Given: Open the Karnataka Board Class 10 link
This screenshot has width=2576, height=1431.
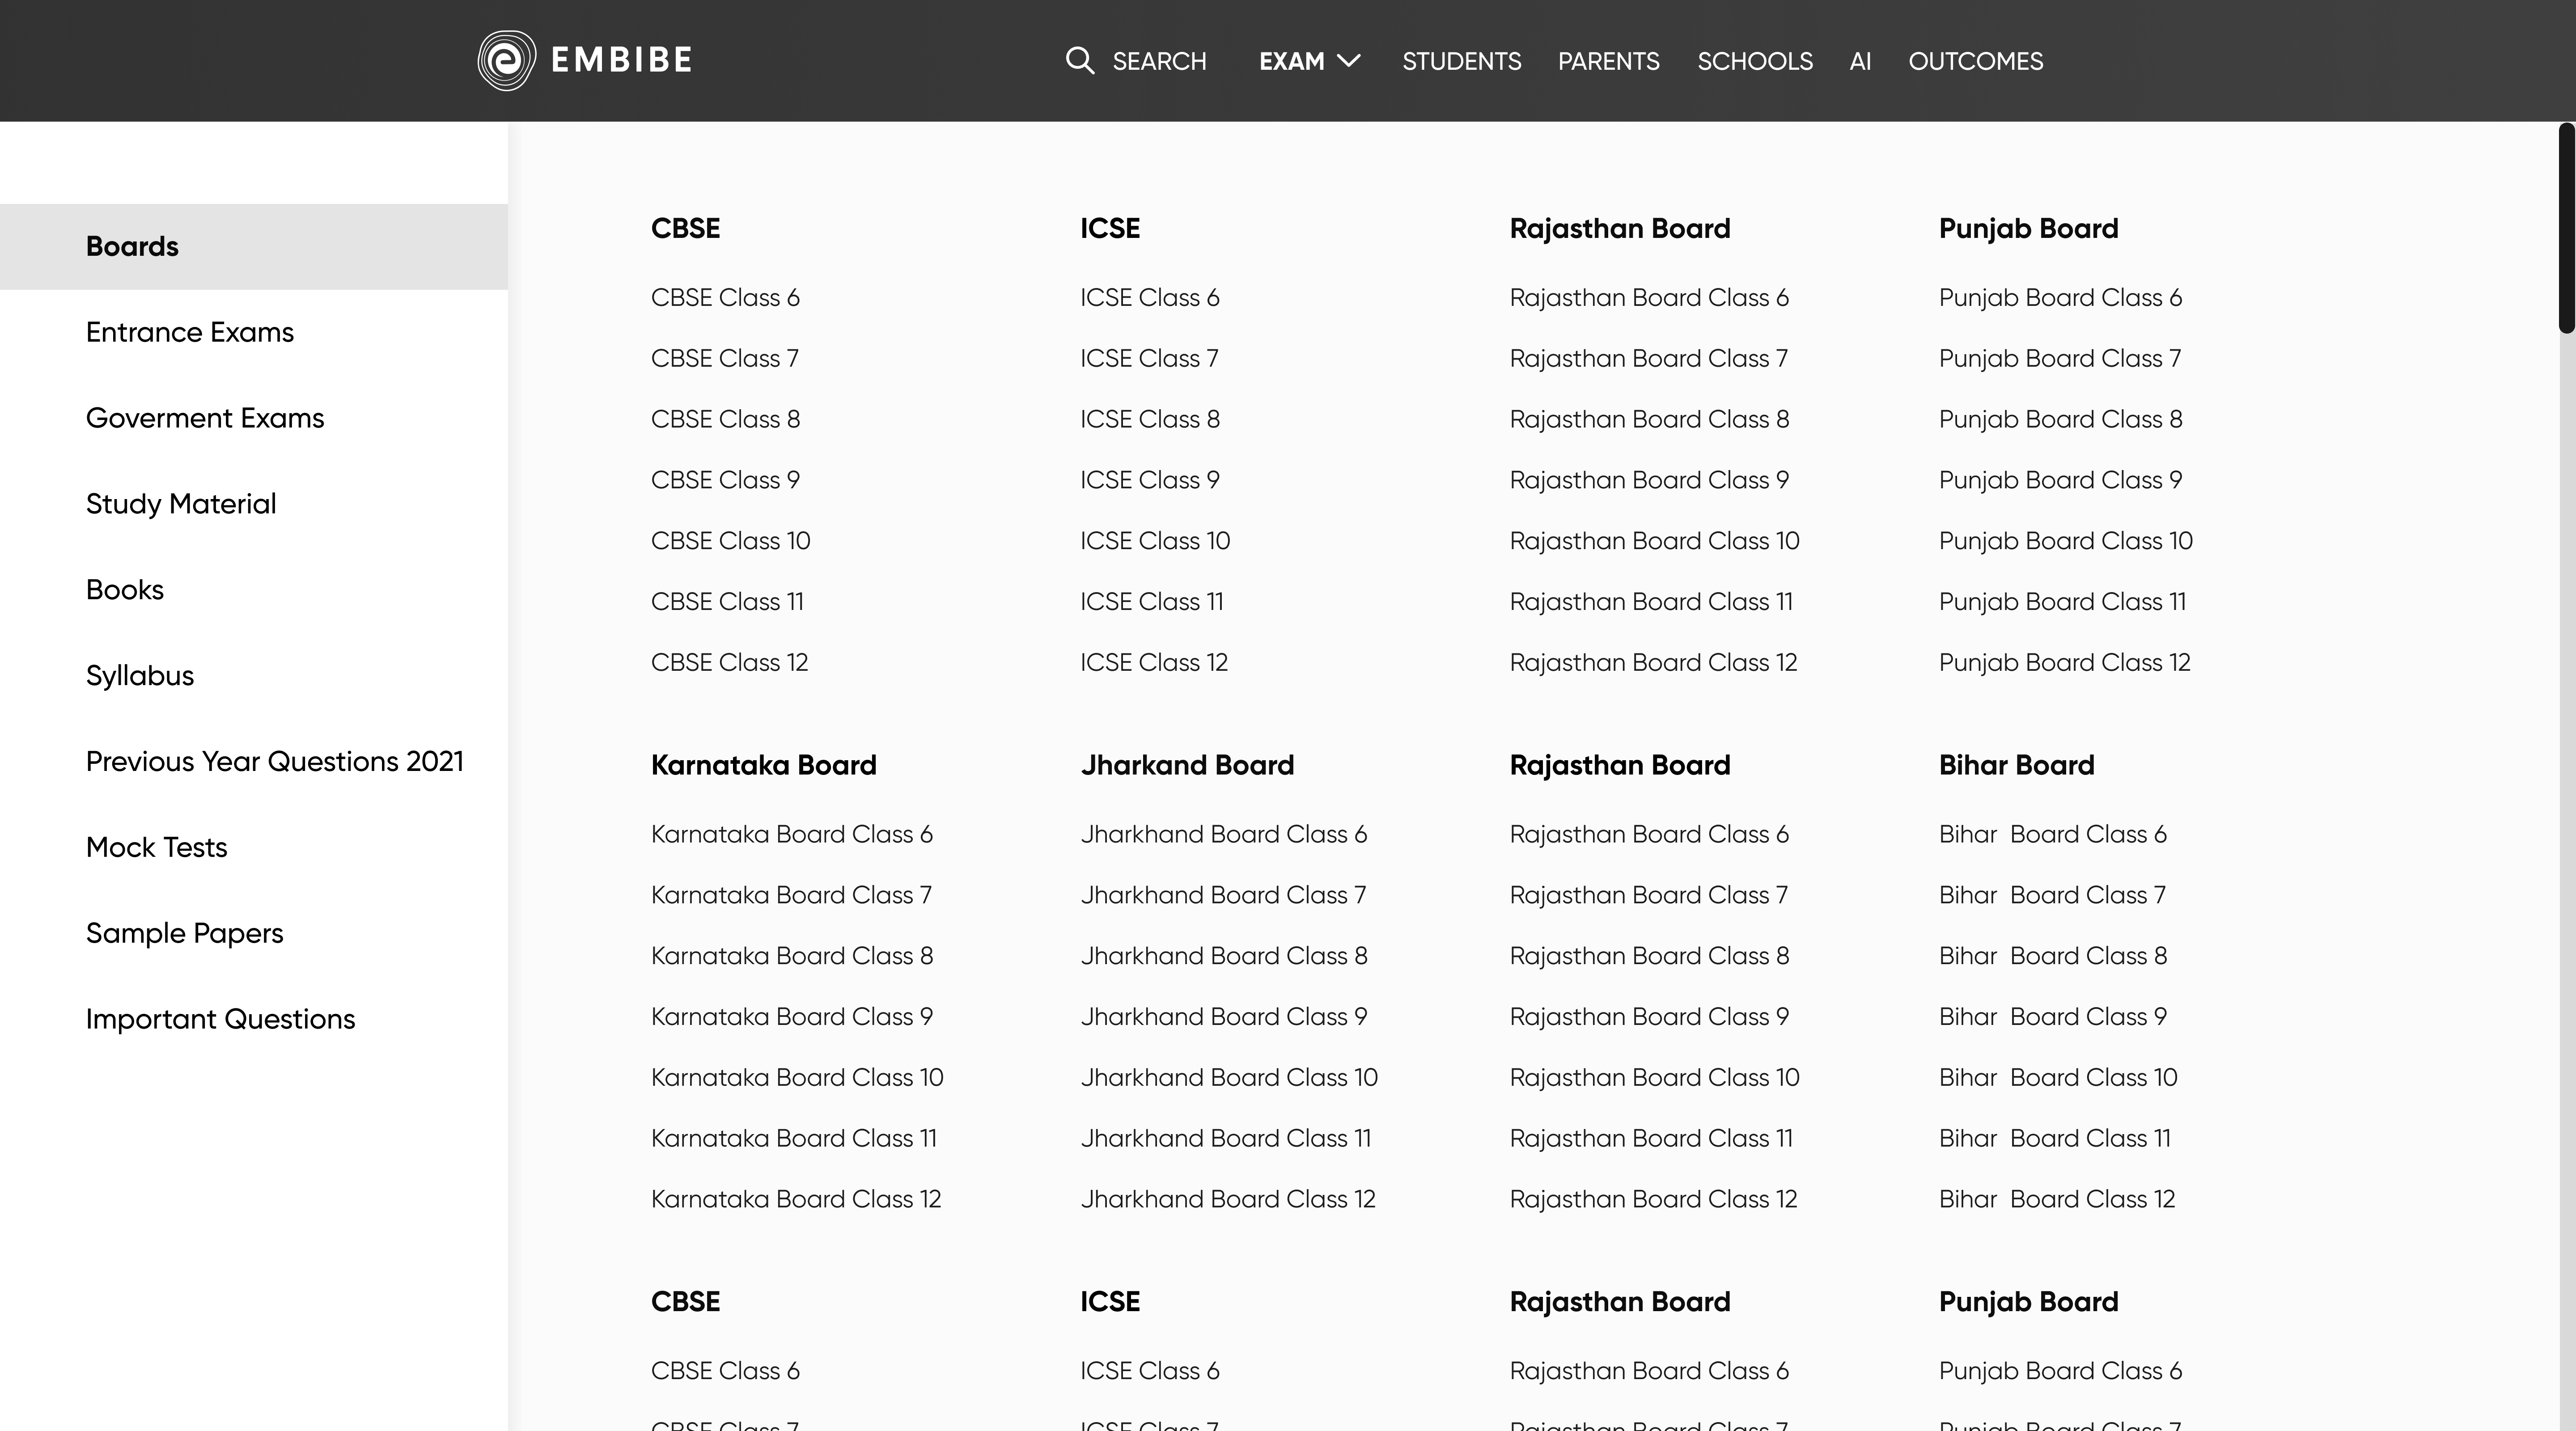Looking at the screenshot, I should [x=797, y=1078].
